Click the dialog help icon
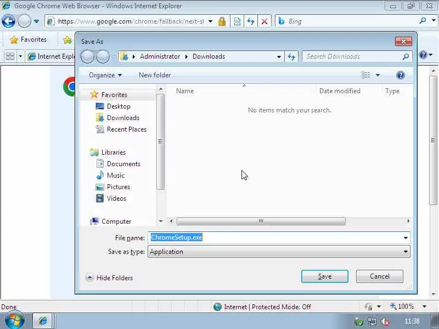The image size is (439, 329). coord(401,75)
